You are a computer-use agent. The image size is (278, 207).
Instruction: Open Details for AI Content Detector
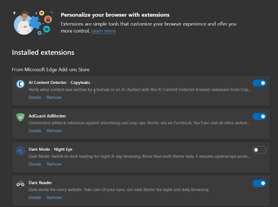pos(35,97)
